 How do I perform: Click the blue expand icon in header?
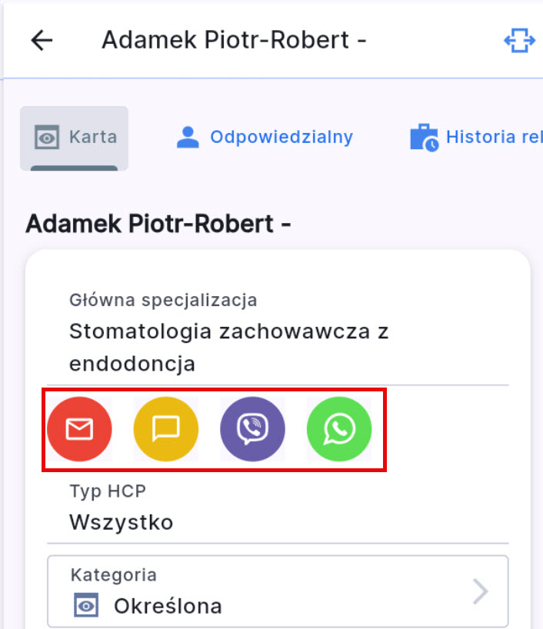click(x=519, y=41)
